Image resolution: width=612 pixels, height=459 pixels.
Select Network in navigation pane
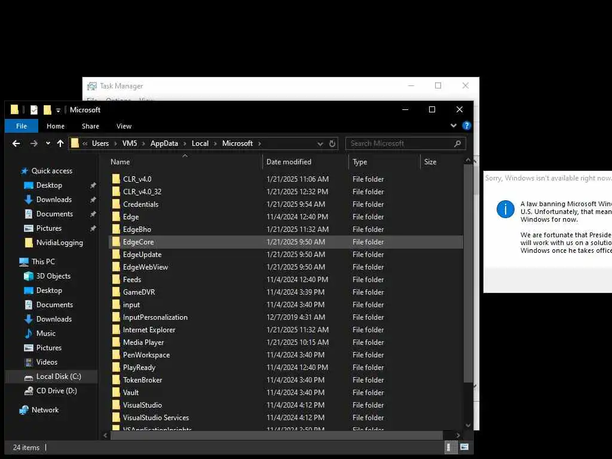tap(45, 410)
